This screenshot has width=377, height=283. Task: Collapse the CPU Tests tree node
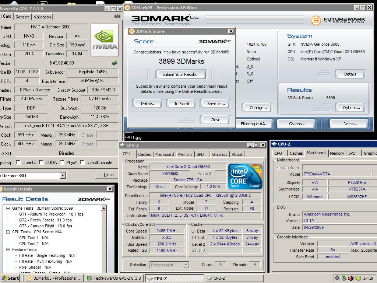(x=8, y=232)
